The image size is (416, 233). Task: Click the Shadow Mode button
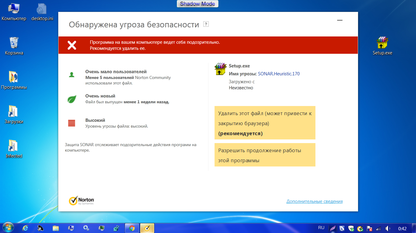(x=197, y=4)
